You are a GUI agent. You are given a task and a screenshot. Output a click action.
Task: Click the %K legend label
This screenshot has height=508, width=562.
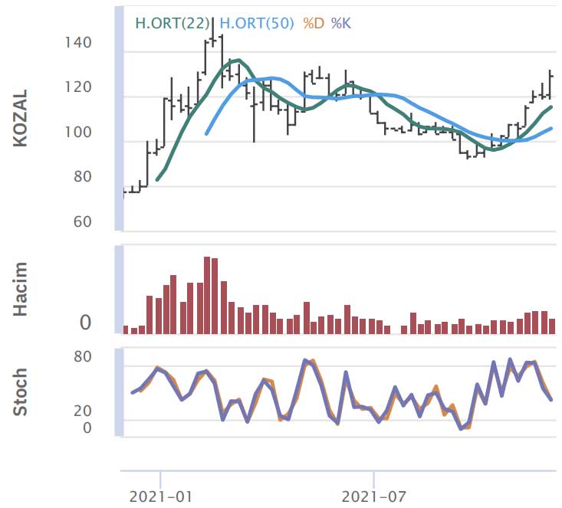[341, 23]
